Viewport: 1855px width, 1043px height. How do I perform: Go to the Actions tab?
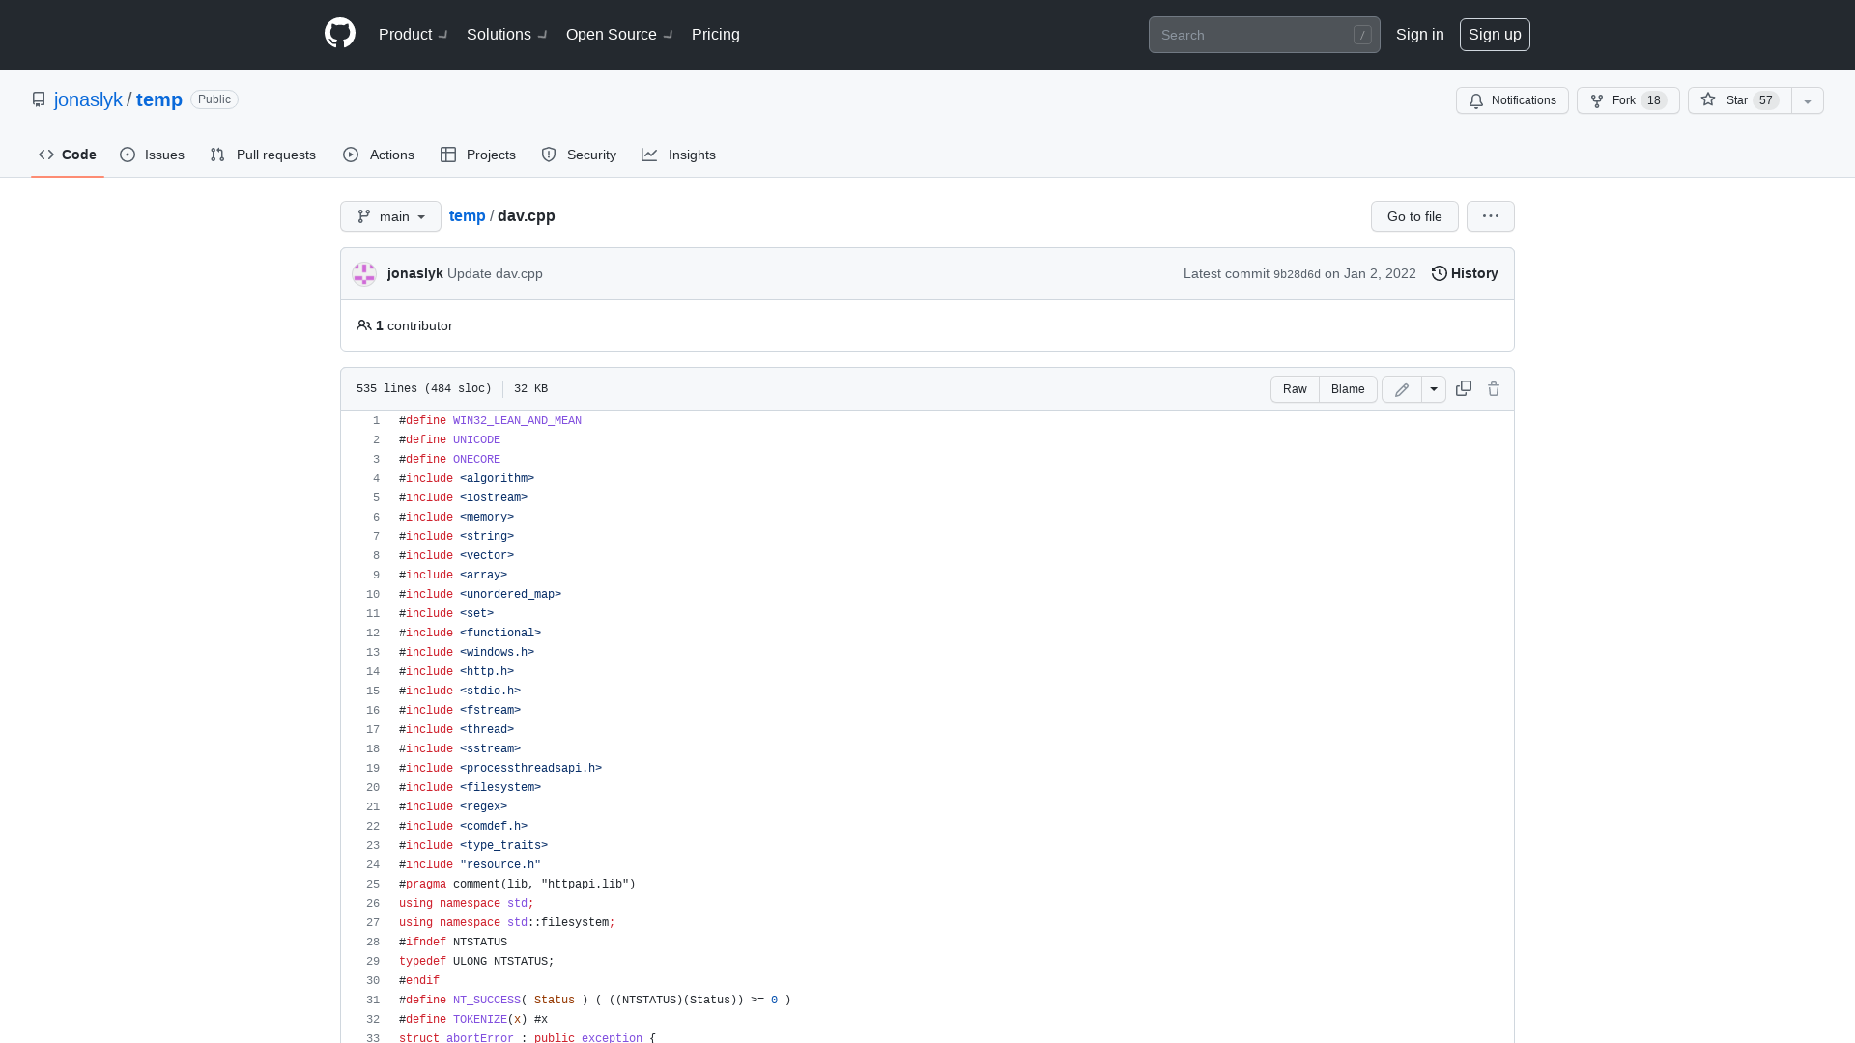[x=379, y=155]
